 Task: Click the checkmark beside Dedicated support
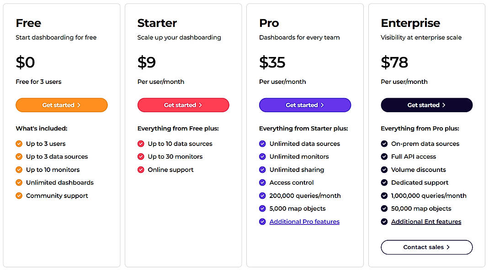pyautogui.click(x=384, y=182)
